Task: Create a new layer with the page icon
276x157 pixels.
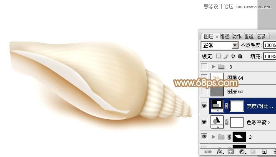Action: [x=264, y=152]
